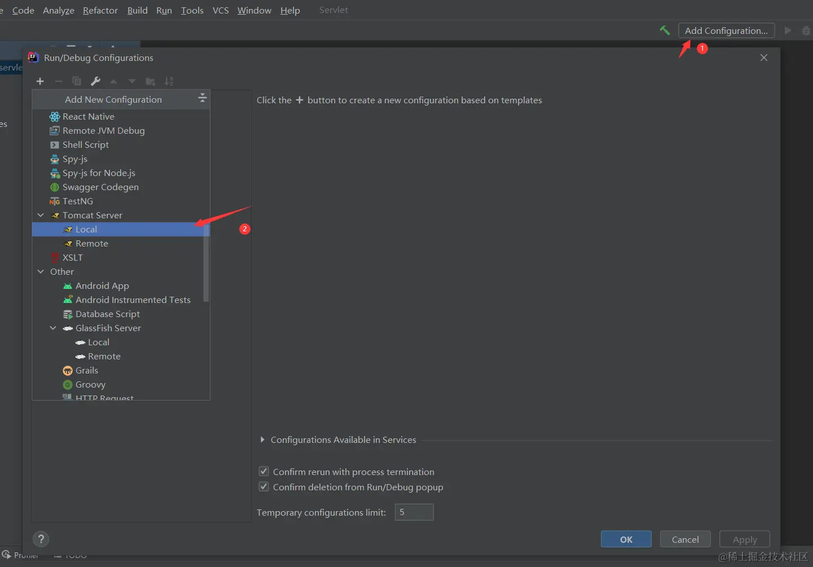Toggle Confirm rerun with process termination checkbox
This screenshot has width=813, height=567.
(x=263, y=471)
